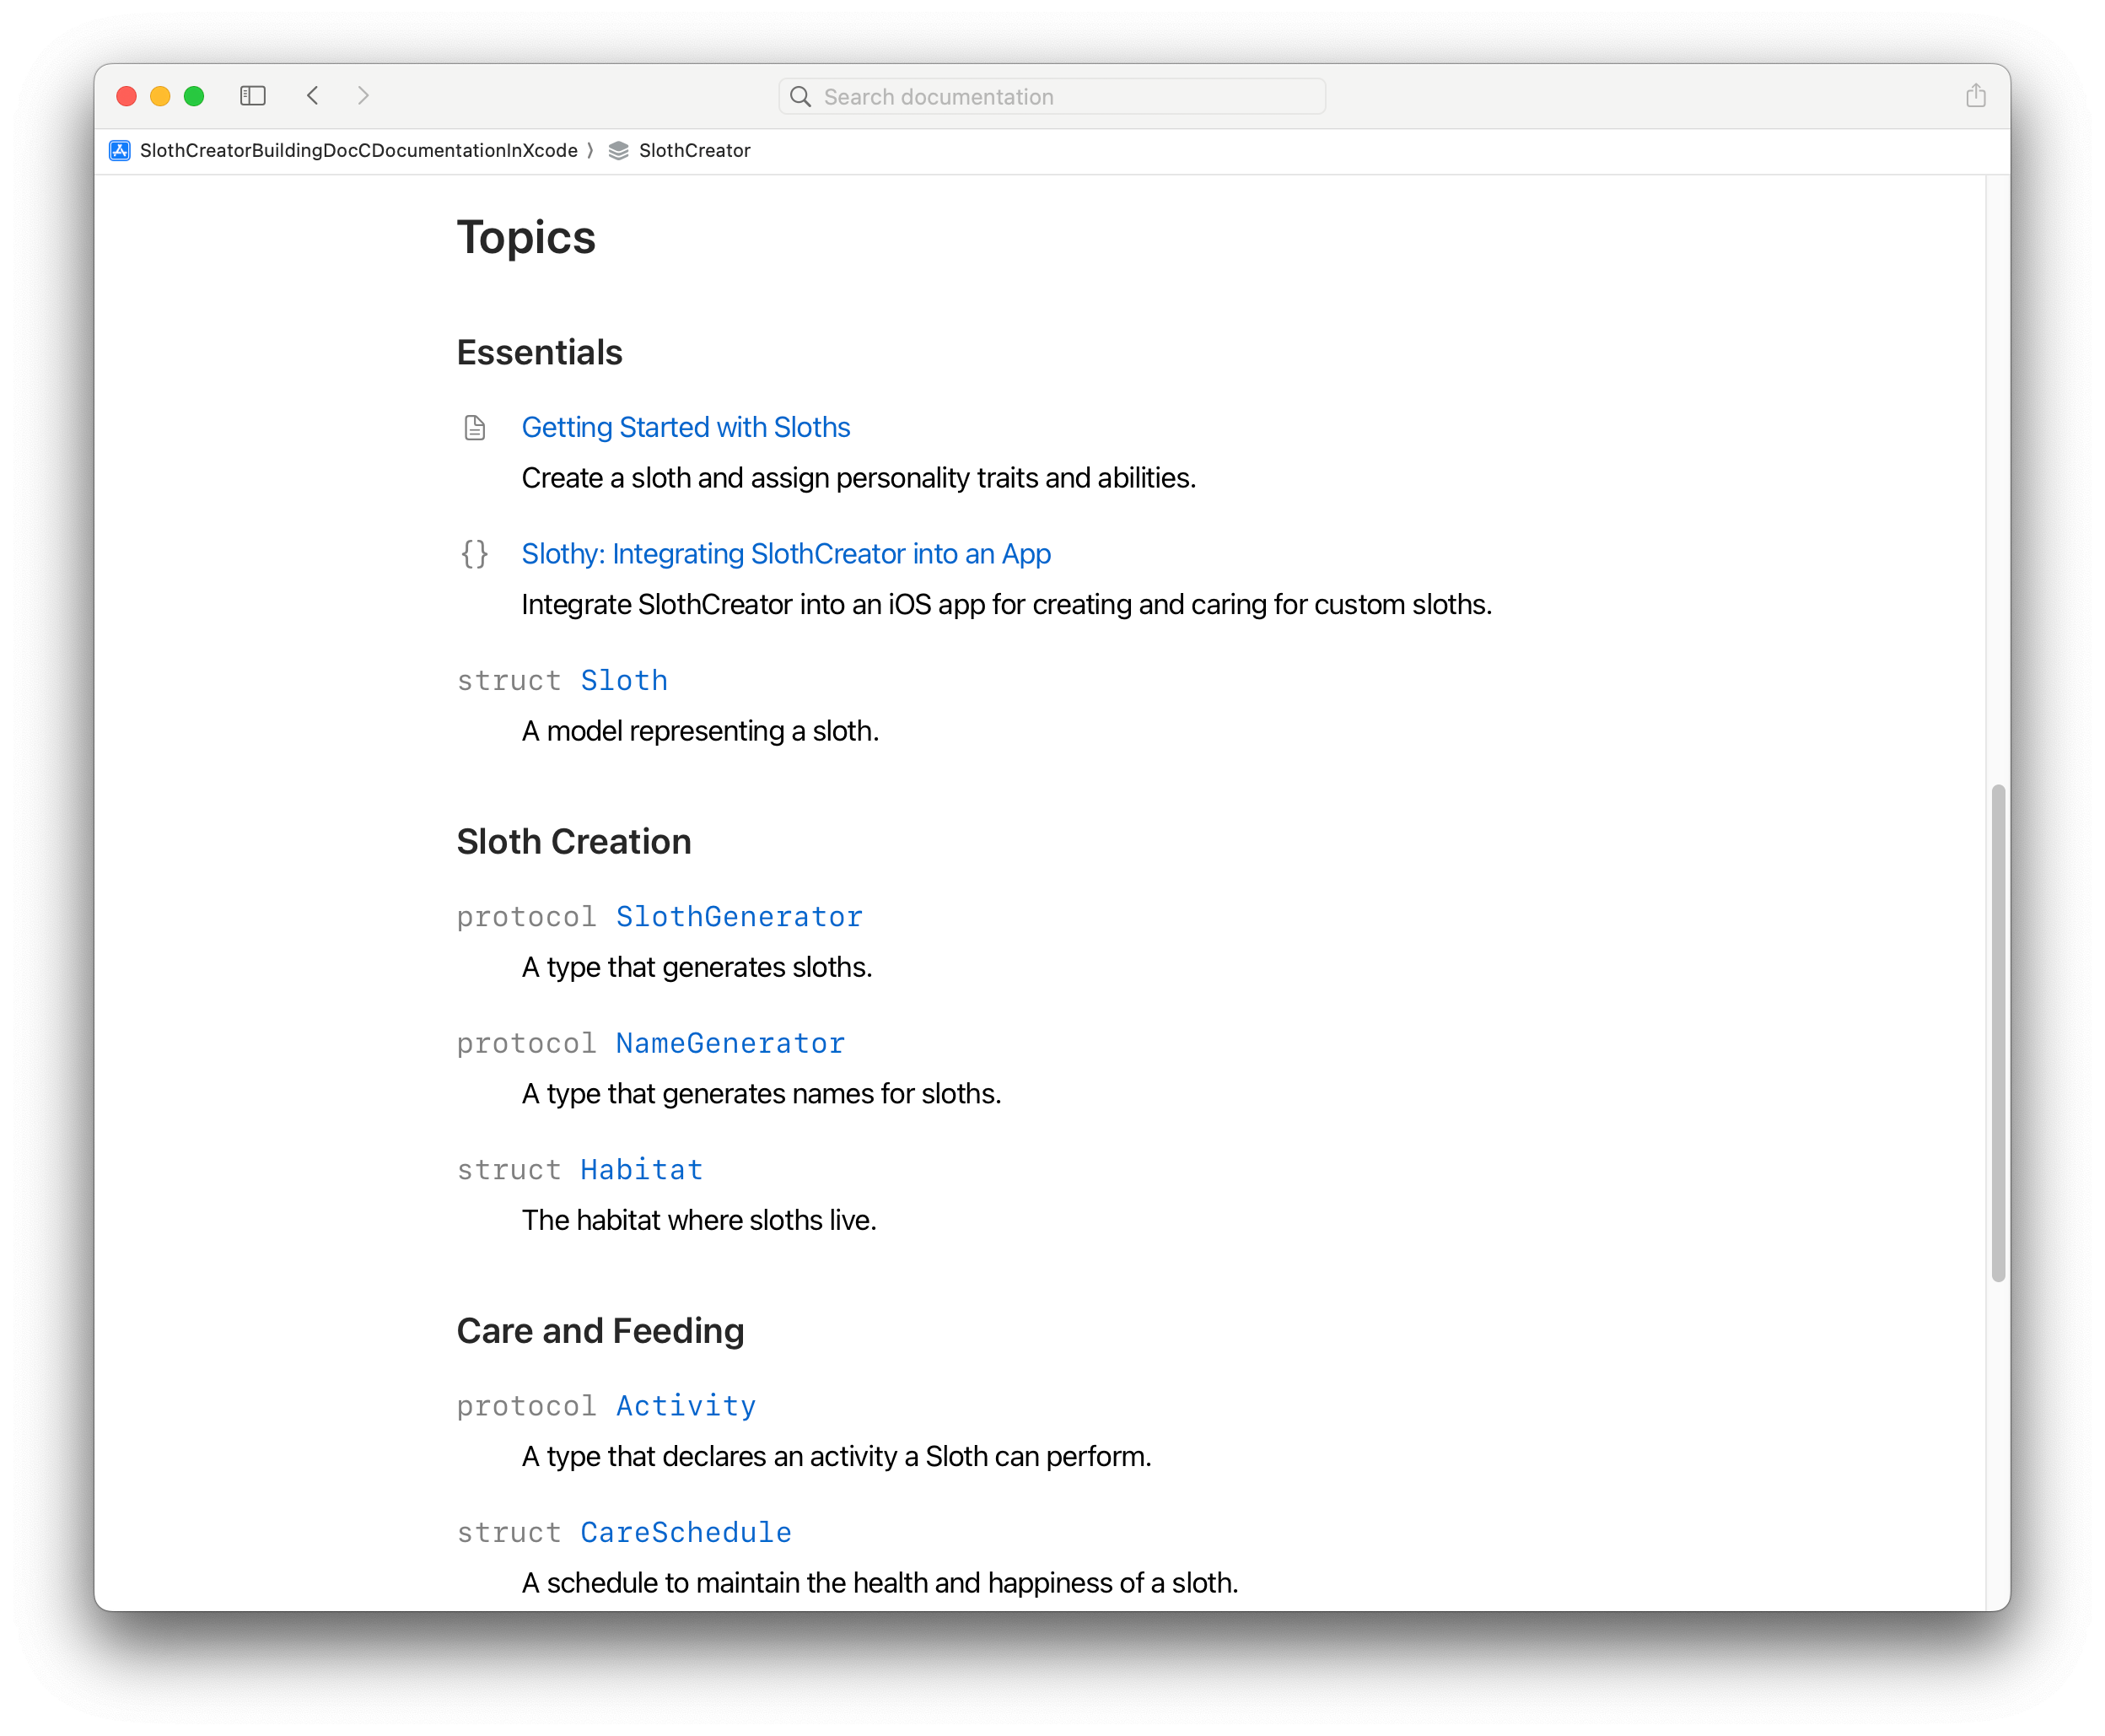Open Getting Started with Sloths article
The width and height of the screenshot is (2105, 1736).
coord(685,428)
